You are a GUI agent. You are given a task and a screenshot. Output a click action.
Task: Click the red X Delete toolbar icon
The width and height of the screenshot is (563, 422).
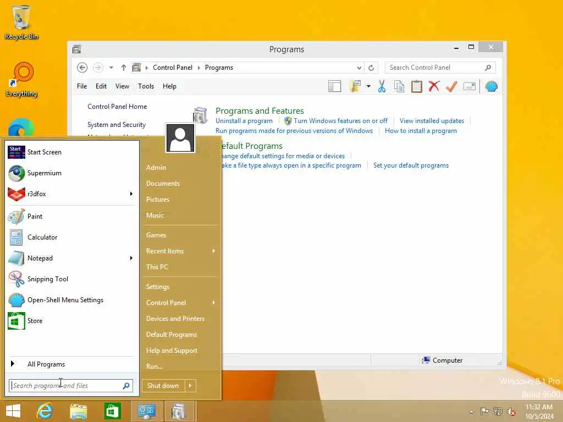click(x=434, y=86)
